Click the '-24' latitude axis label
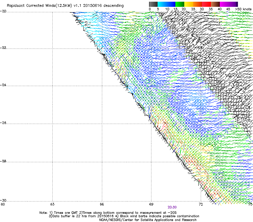The height and width of the screenshot is (222, 253). pyautogui.click(x=3, y=85)
